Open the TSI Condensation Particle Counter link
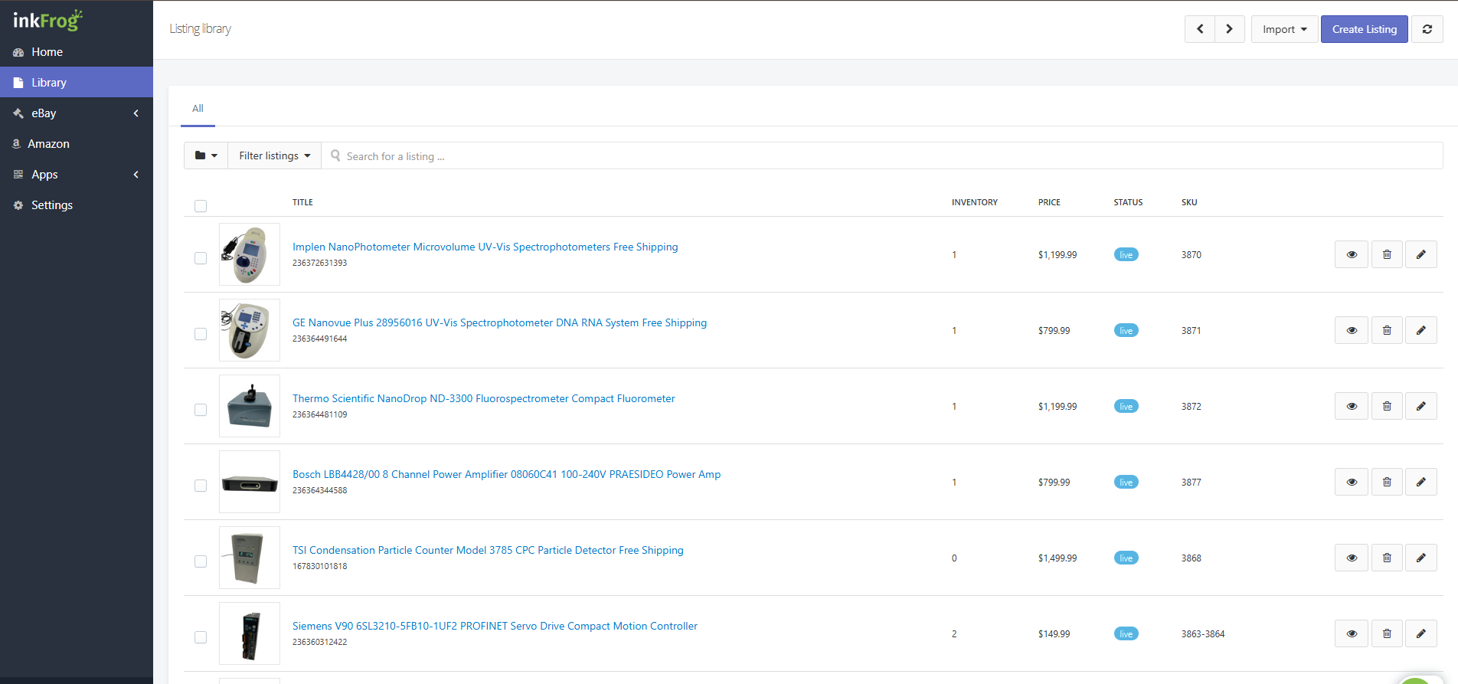Viewport: 1458px width, 684px height. [x=488, y=550]
